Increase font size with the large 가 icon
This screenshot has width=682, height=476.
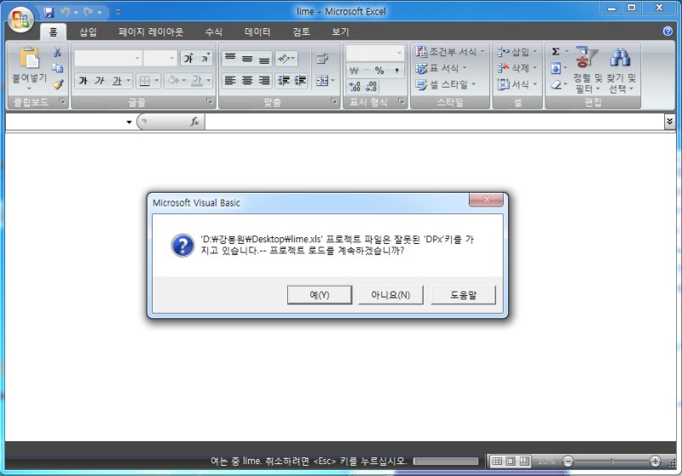pos(188,58)
